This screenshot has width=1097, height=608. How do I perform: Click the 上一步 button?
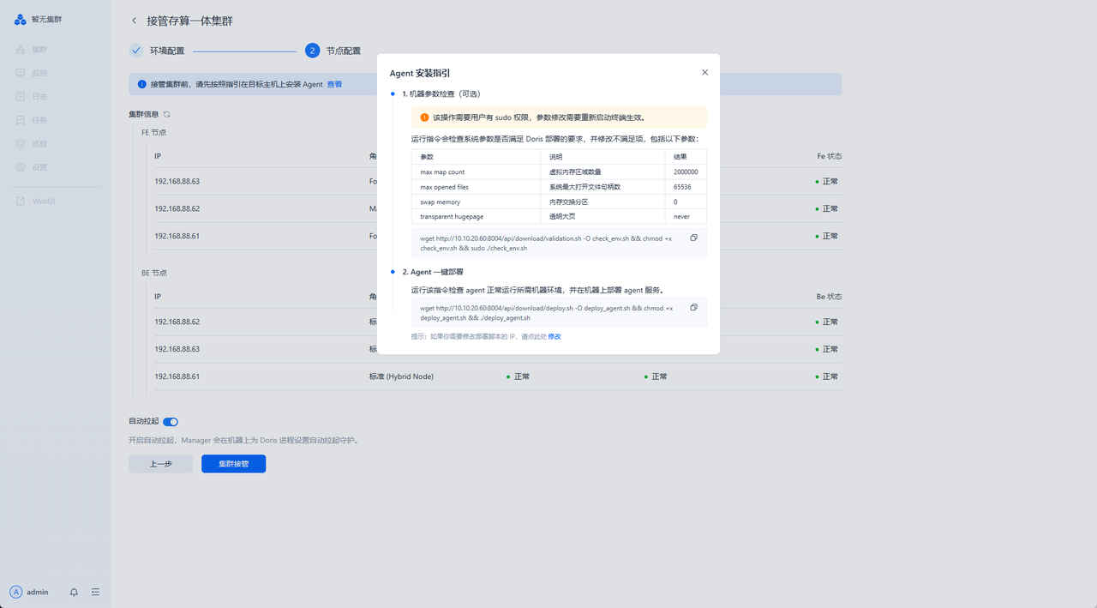point(160,464)
